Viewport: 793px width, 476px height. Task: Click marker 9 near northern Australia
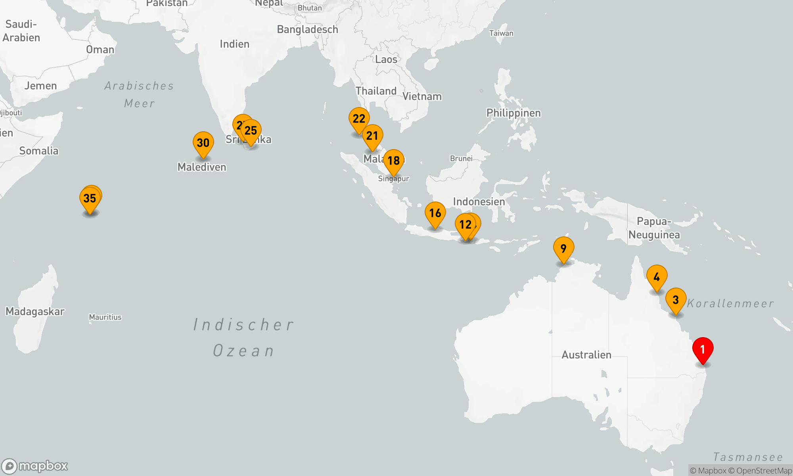coord(563,249)
